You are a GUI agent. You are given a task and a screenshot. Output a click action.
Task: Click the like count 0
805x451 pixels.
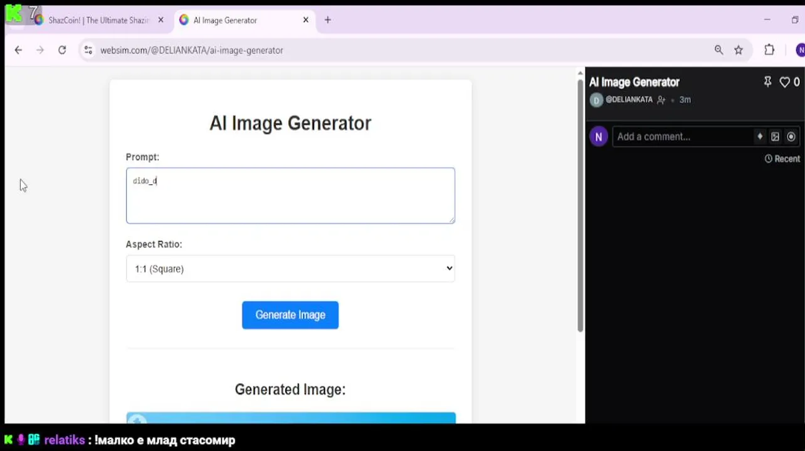click(x=797, y=82)
